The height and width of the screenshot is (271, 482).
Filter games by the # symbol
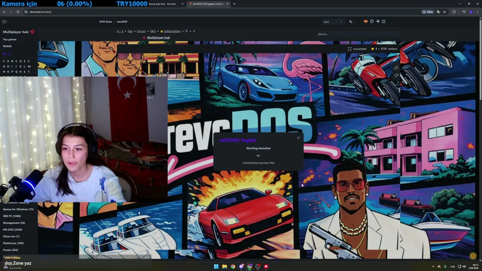(4, 61)
